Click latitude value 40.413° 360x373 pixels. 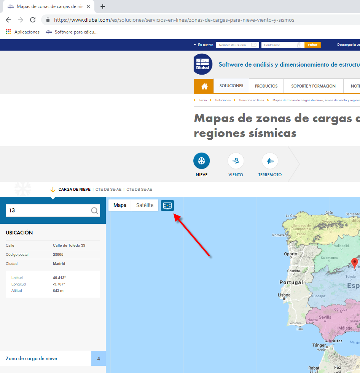pos(59,277)
